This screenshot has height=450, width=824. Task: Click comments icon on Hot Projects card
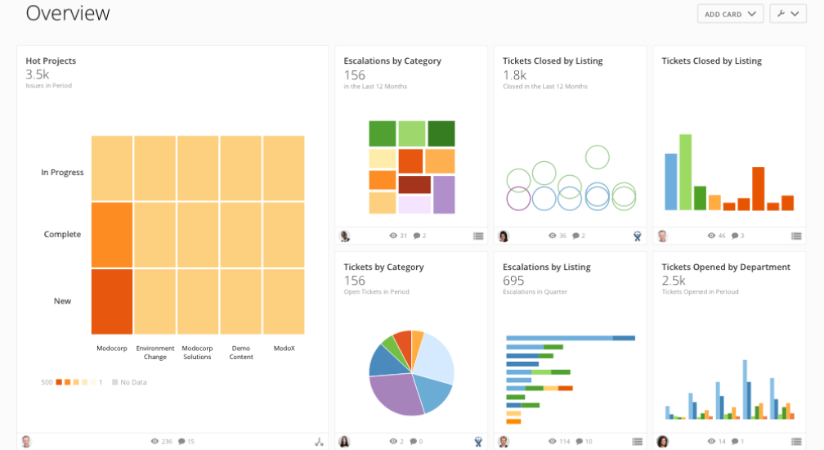[x=181, y=442]
